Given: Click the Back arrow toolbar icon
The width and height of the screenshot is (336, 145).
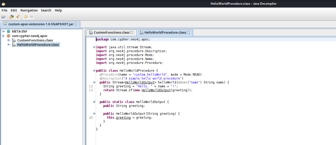Looking at the screenshot, I should [26, 17].
